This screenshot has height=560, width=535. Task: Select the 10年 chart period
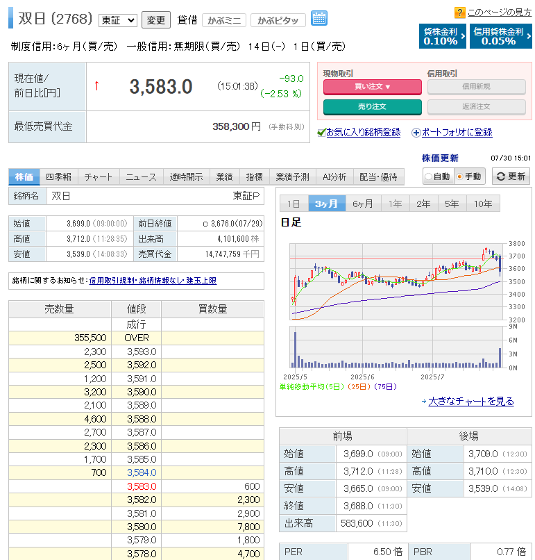tap(483, 204)
